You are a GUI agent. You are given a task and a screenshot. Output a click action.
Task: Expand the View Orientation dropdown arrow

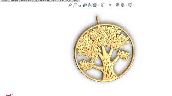coord(98,5)
